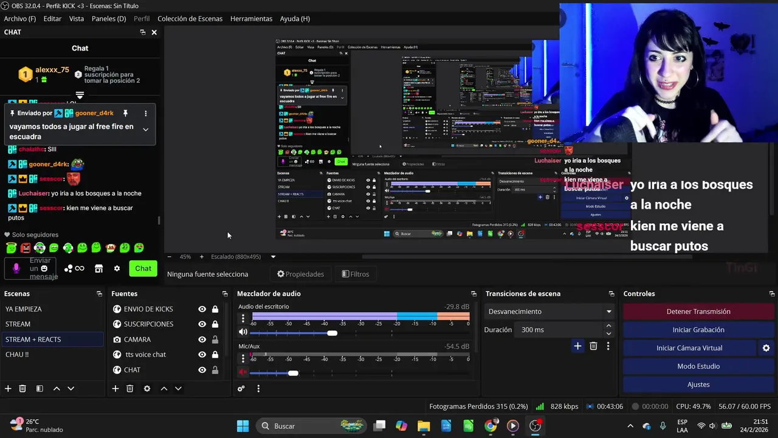Unpin message using pin icon
The width and height of the screenshot is (778, 438).
(x=125, y=113)
